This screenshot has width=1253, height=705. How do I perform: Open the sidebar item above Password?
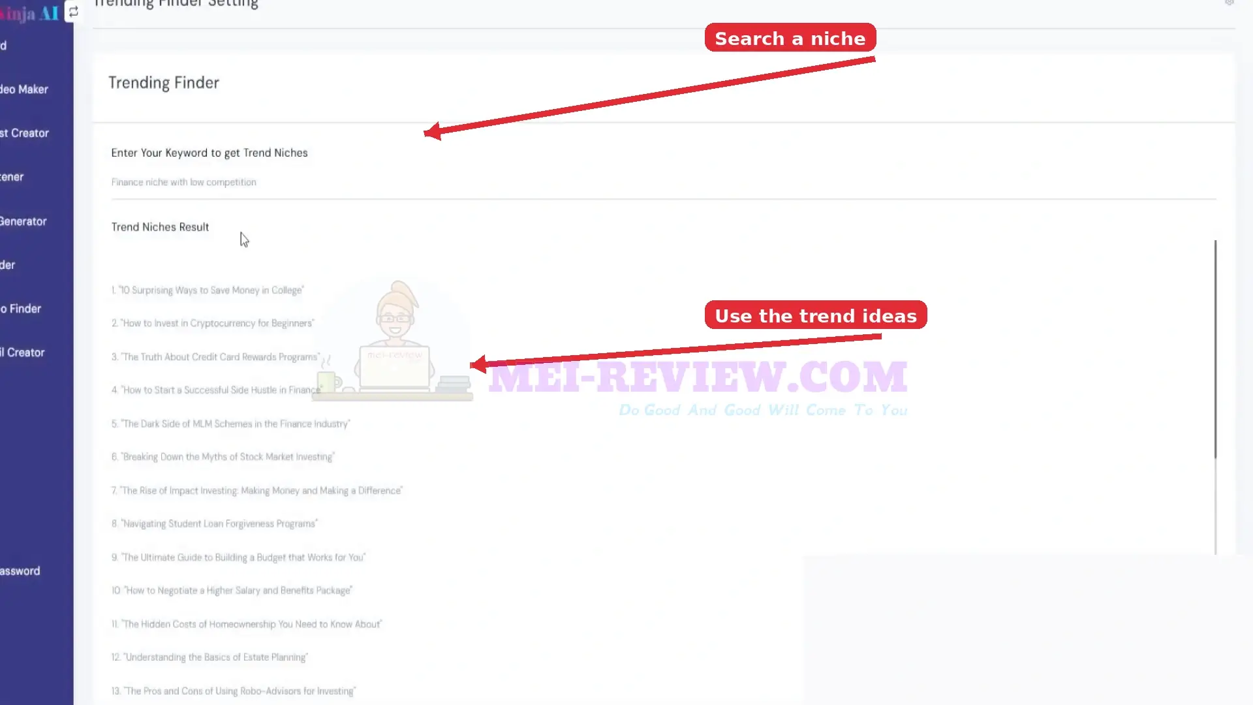pos(22,352)
